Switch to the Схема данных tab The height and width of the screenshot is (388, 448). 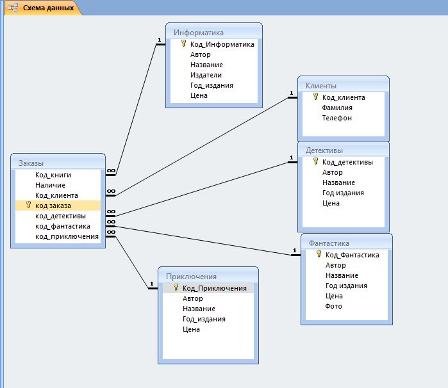tap(43, 8)
